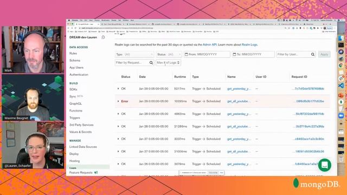The width and height of the screenshot is (347, 195).
Task: Click the 5217ms runtime value
Action: pyautogui.click(x=179, y=89)
